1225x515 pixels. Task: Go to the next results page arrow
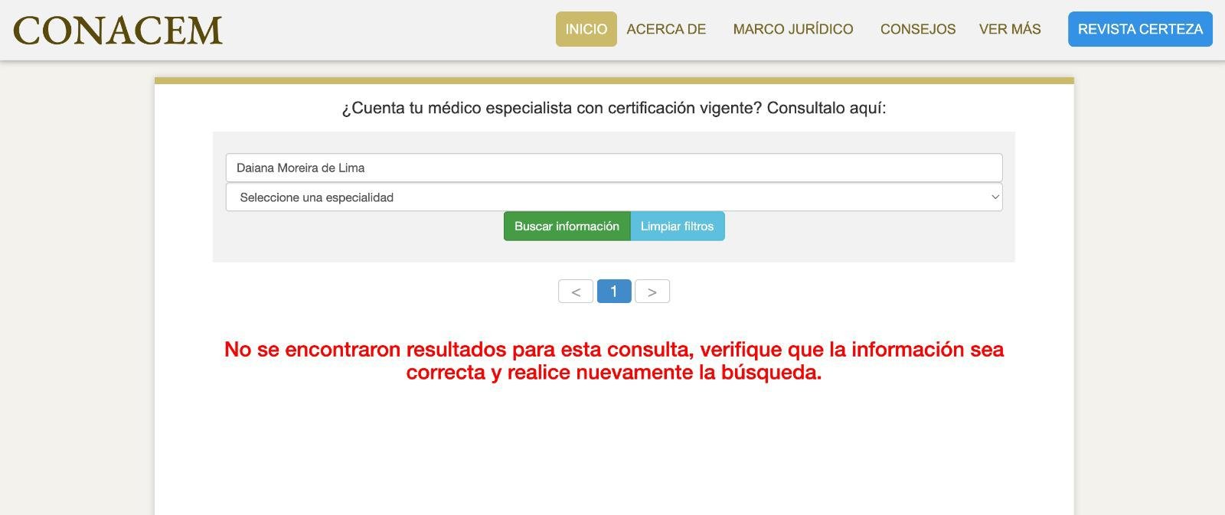pos(652,292)
